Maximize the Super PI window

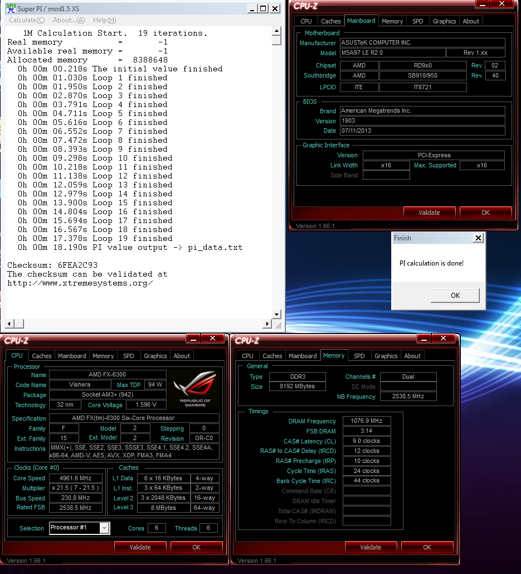[x=263, y=8]
